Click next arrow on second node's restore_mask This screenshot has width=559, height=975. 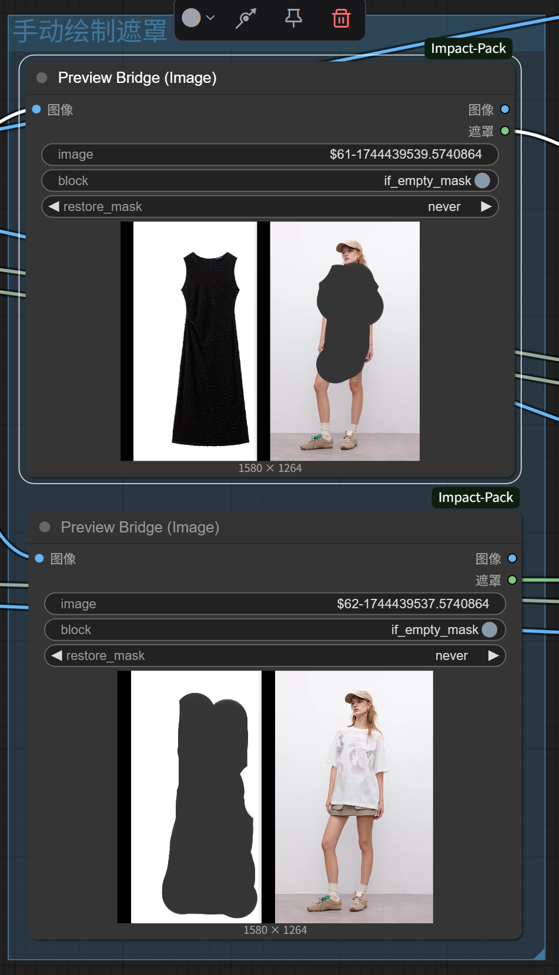[x=493, y=655]
